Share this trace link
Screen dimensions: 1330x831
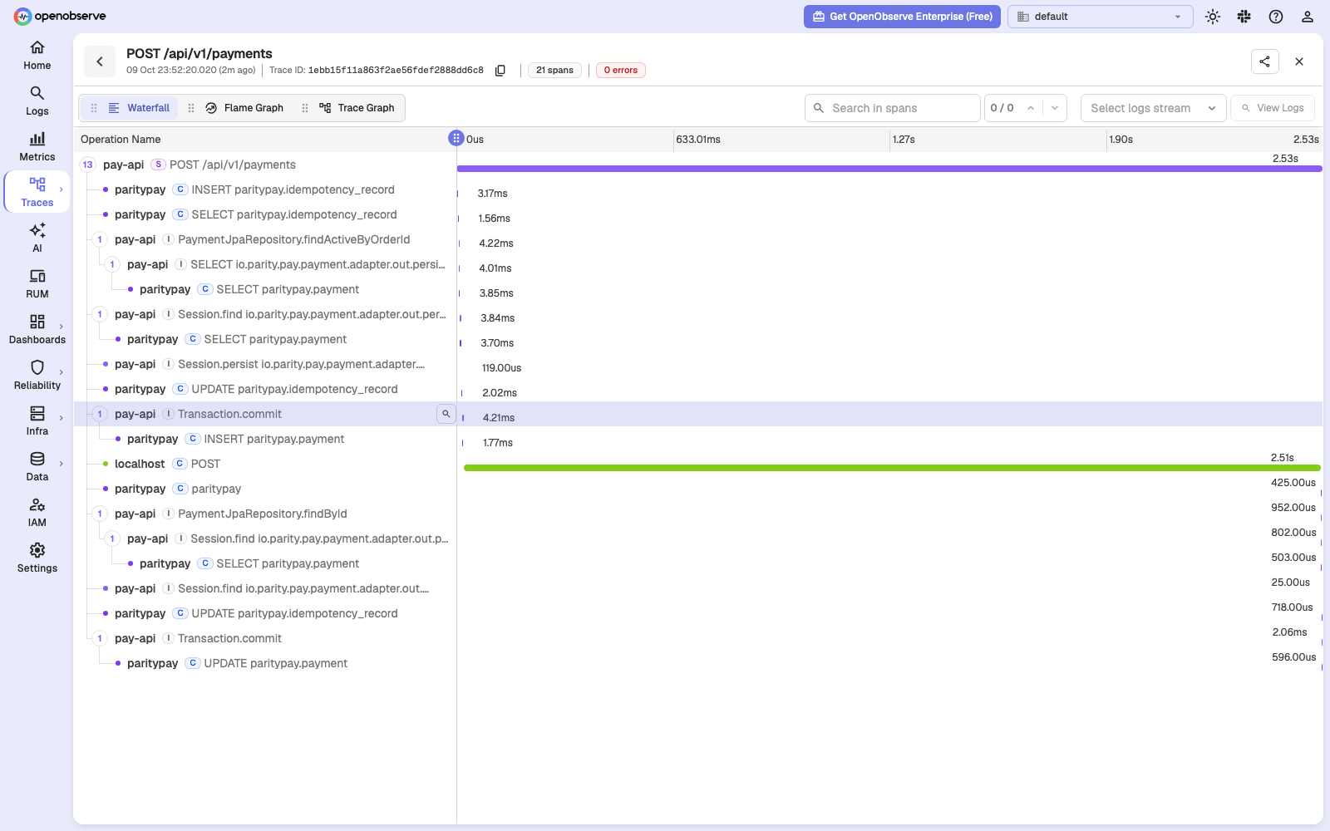click(1264, 61)
